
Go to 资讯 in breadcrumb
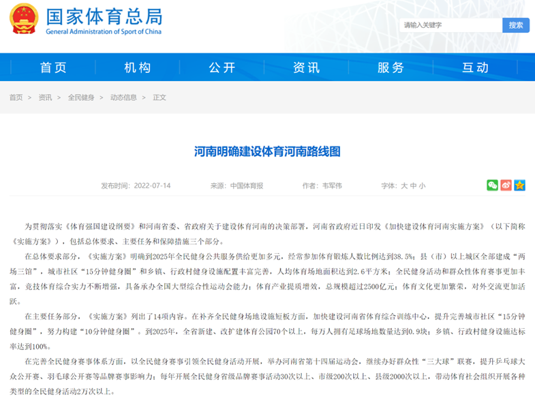(x=45, y=97)
